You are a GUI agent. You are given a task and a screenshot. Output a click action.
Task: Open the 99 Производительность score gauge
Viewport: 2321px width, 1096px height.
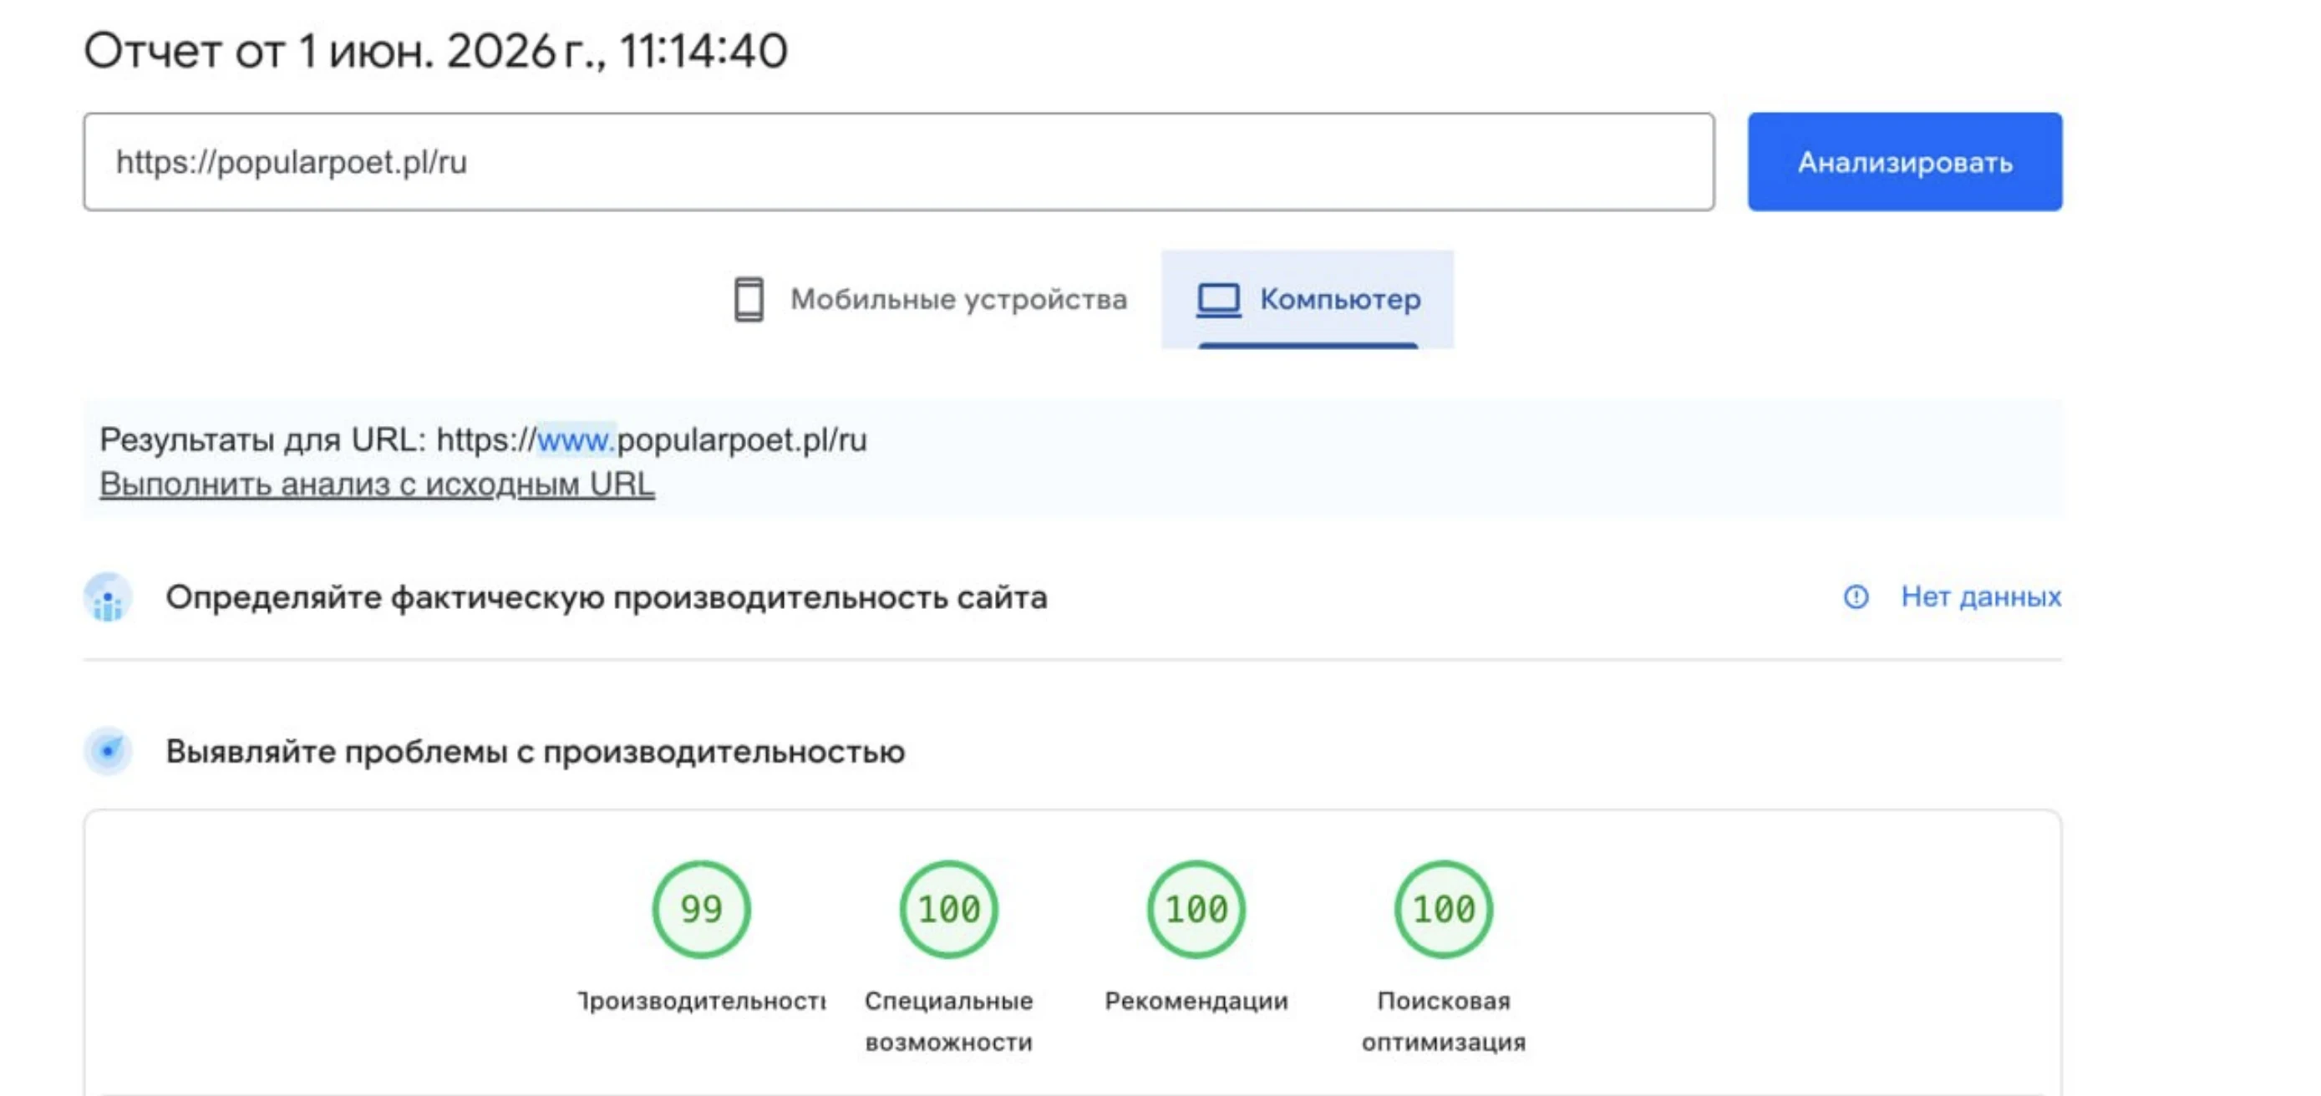click(701, 909)
